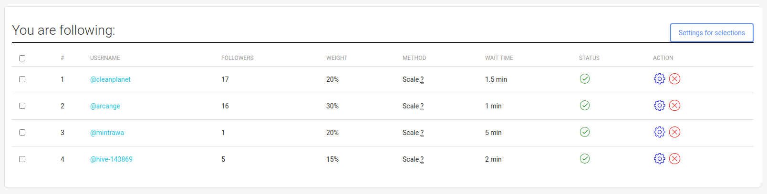
Task: Open the @cleanplanet profile link
Action: tap(110, 79)
